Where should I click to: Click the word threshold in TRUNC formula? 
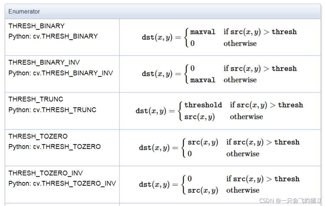click(203, 105)
